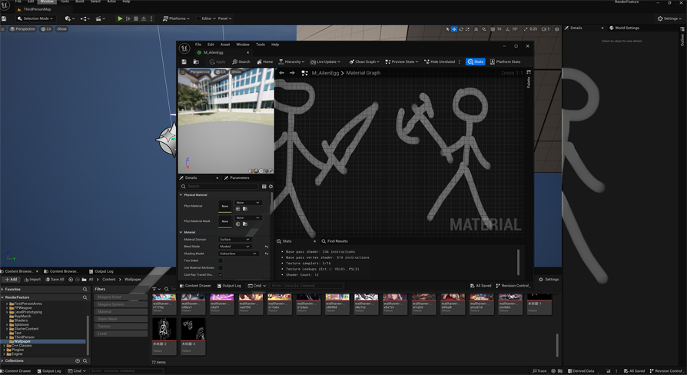This screenshot has height=375, width=687.
Task: Click the Home icon in material toolbar
Action: point(265,61)
